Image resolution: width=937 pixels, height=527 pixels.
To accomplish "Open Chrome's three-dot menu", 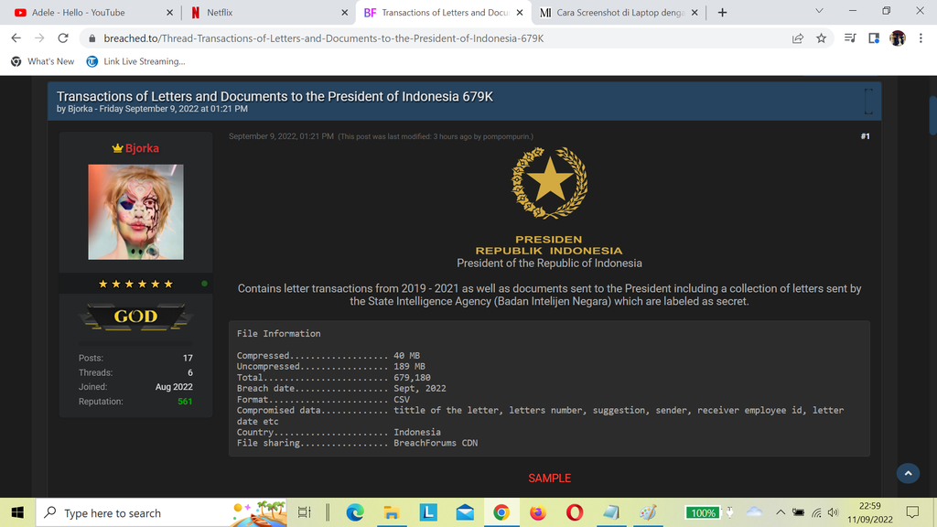I will click(x=921, y=38).
